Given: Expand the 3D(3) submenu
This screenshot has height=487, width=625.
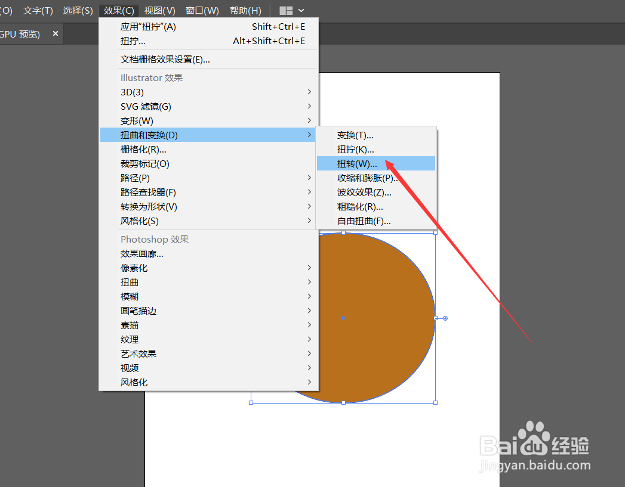Looking at the screenshot, I should [208, 92].
